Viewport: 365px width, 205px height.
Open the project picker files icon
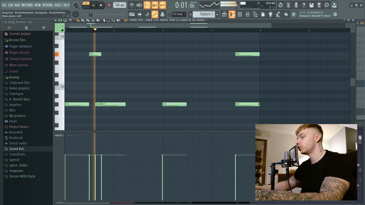pyautogui.click(x=263, y=14)
